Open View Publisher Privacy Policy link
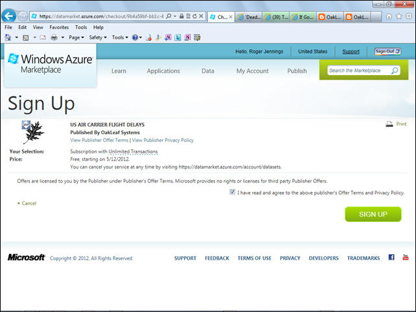Viewport: 416px width, 312px height. (163, 140)
